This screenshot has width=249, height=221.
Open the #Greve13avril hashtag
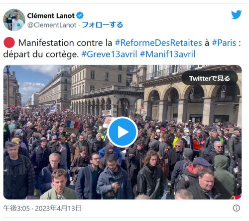[x=109, y=54]
